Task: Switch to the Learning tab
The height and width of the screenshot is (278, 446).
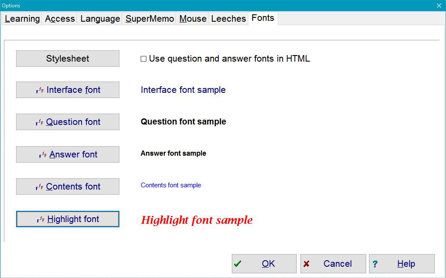Action: [x=22, y=19]
